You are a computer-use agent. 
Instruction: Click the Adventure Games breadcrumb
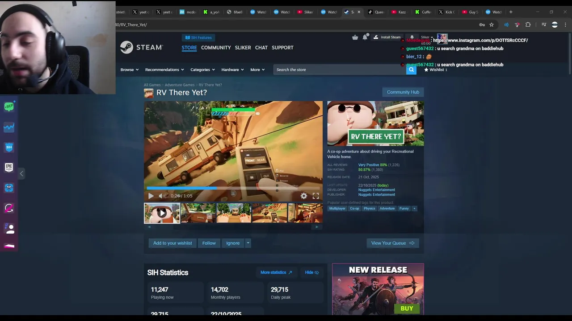point(180,85)
